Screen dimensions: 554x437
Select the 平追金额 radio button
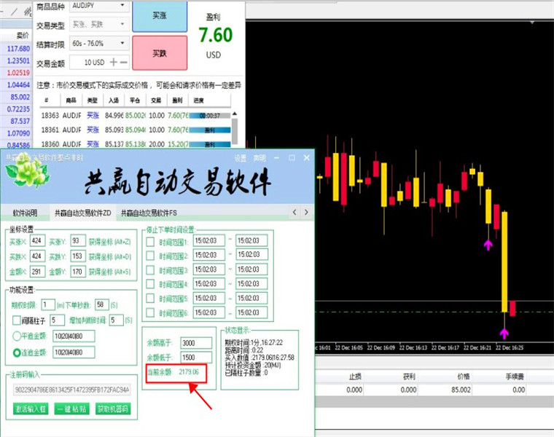coord(17,336)
